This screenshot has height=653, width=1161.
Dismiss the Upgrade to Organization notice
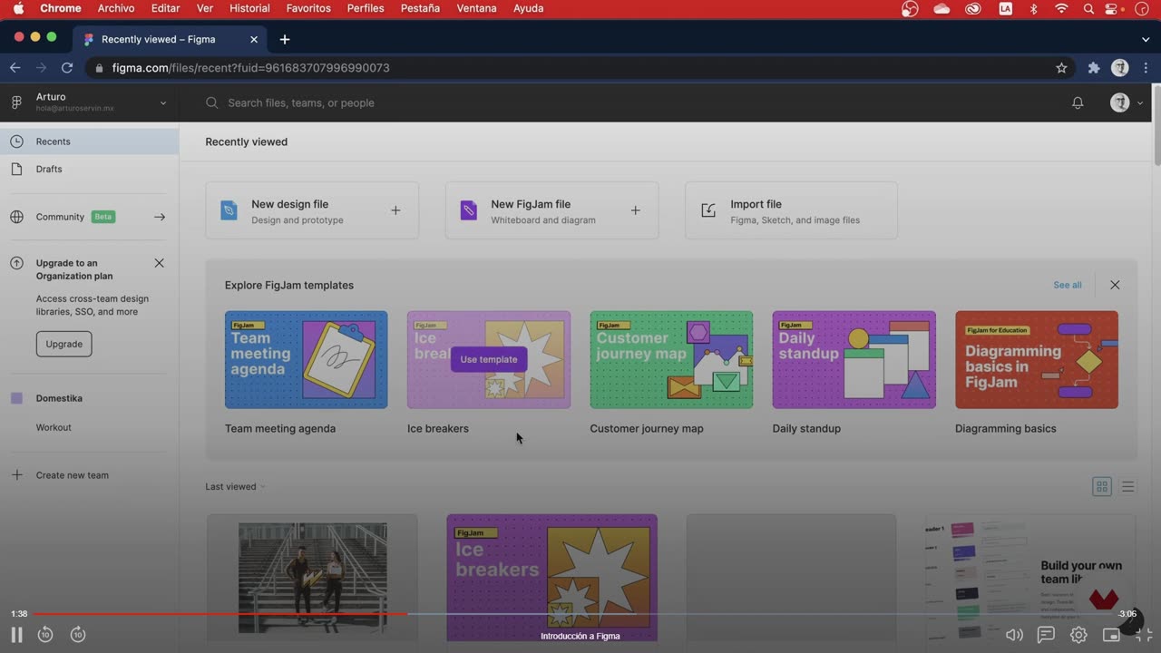(x=160, y=263)
